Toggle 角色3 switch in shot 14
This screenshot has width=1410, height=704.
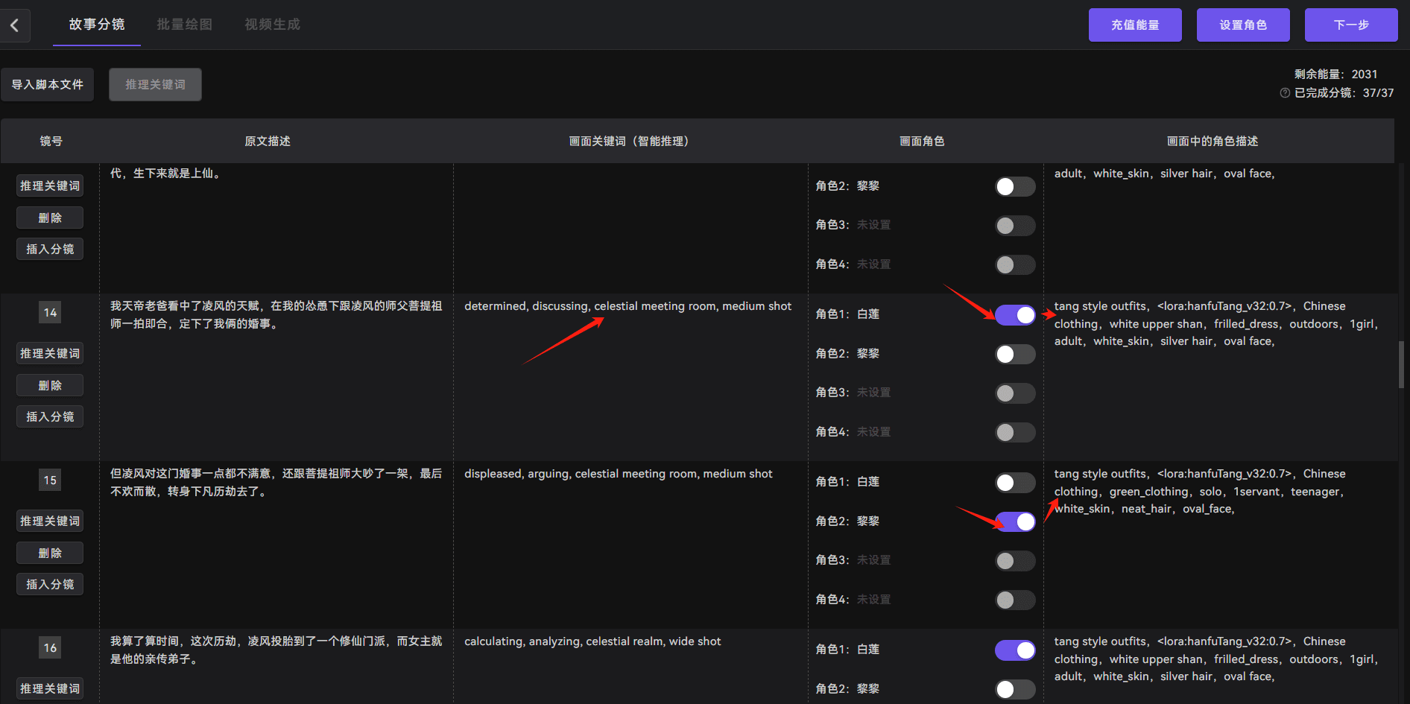pyautogui.click(x=1015, y=393)
